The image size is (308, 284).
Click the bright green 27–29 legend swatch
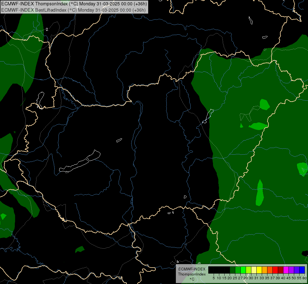pos(243,270)
